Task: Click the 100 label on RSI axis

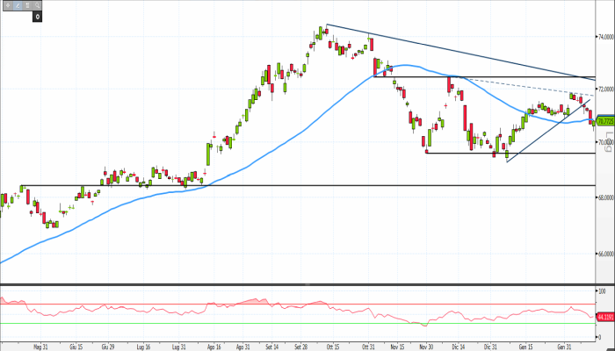Action: pos(602,290)
